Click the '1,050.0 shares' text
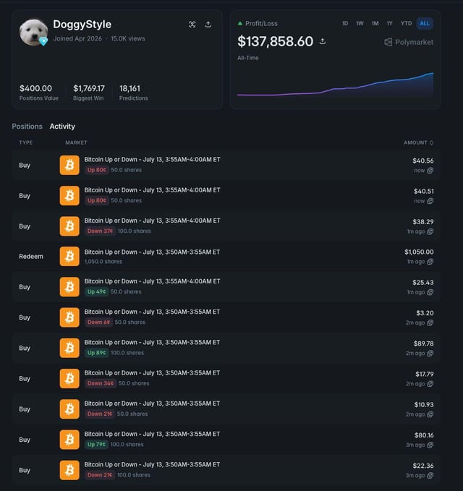The height and width of the screenshot is (491, 463). click(103, 262)
